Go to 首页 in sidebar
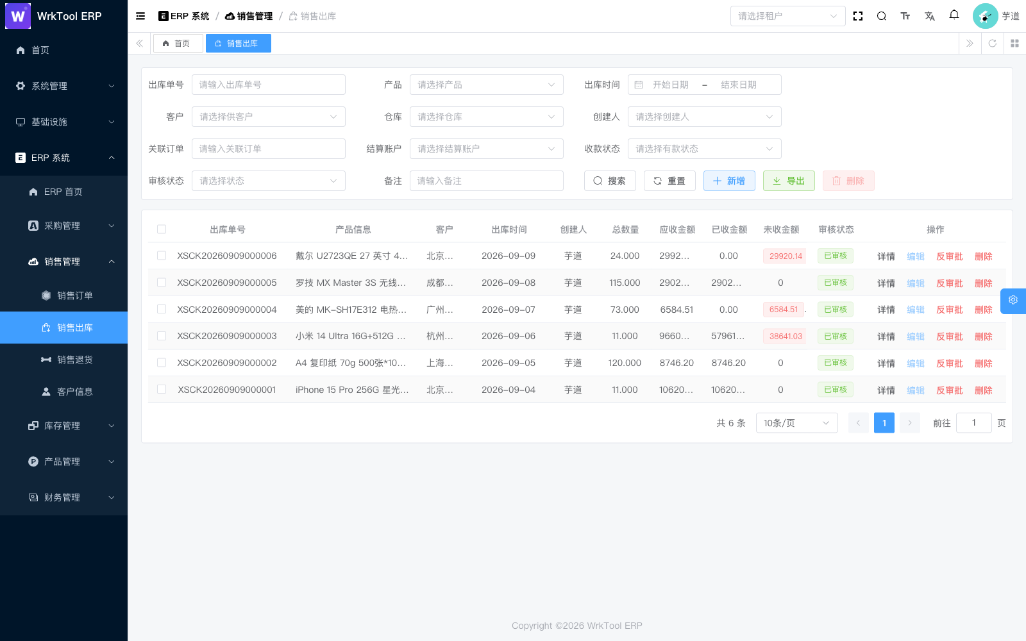 pyautogui.click(x=63, y=50)
